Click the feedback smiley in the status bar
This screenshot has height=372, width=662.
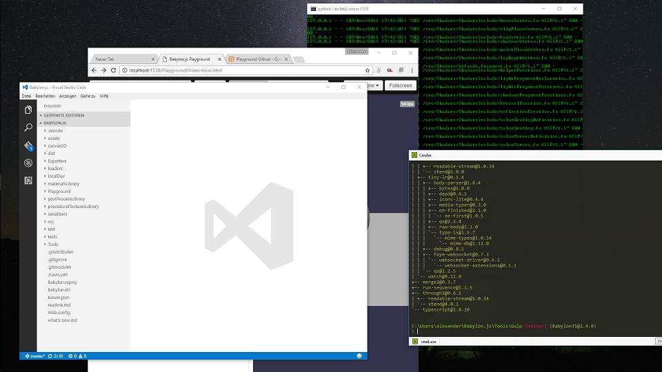coord(359,355)
